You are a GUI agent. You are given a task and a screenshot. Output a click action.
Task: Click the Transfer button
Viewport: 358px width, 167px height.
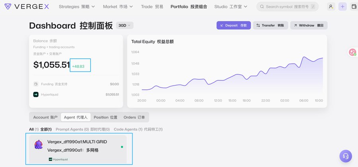(x=270, y=25)
